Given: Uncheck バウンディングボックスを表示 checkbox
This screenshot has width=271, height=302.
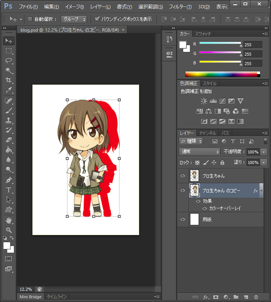Looking at the screenshot, I should pos(97,19).
